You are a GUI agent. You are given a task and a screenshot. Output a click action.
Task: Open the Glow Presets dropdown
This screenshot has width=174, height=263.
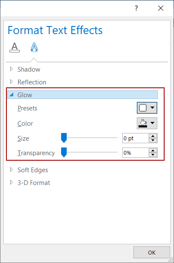pyautogui.click(x=147, y=108)
